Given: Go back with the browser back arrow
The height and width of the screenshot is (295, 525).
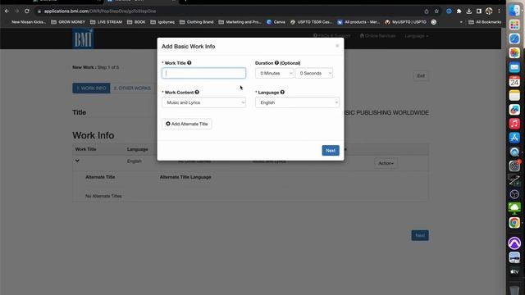Looking at the screenshot, I should pyautogui.click(x=7, y=11).
